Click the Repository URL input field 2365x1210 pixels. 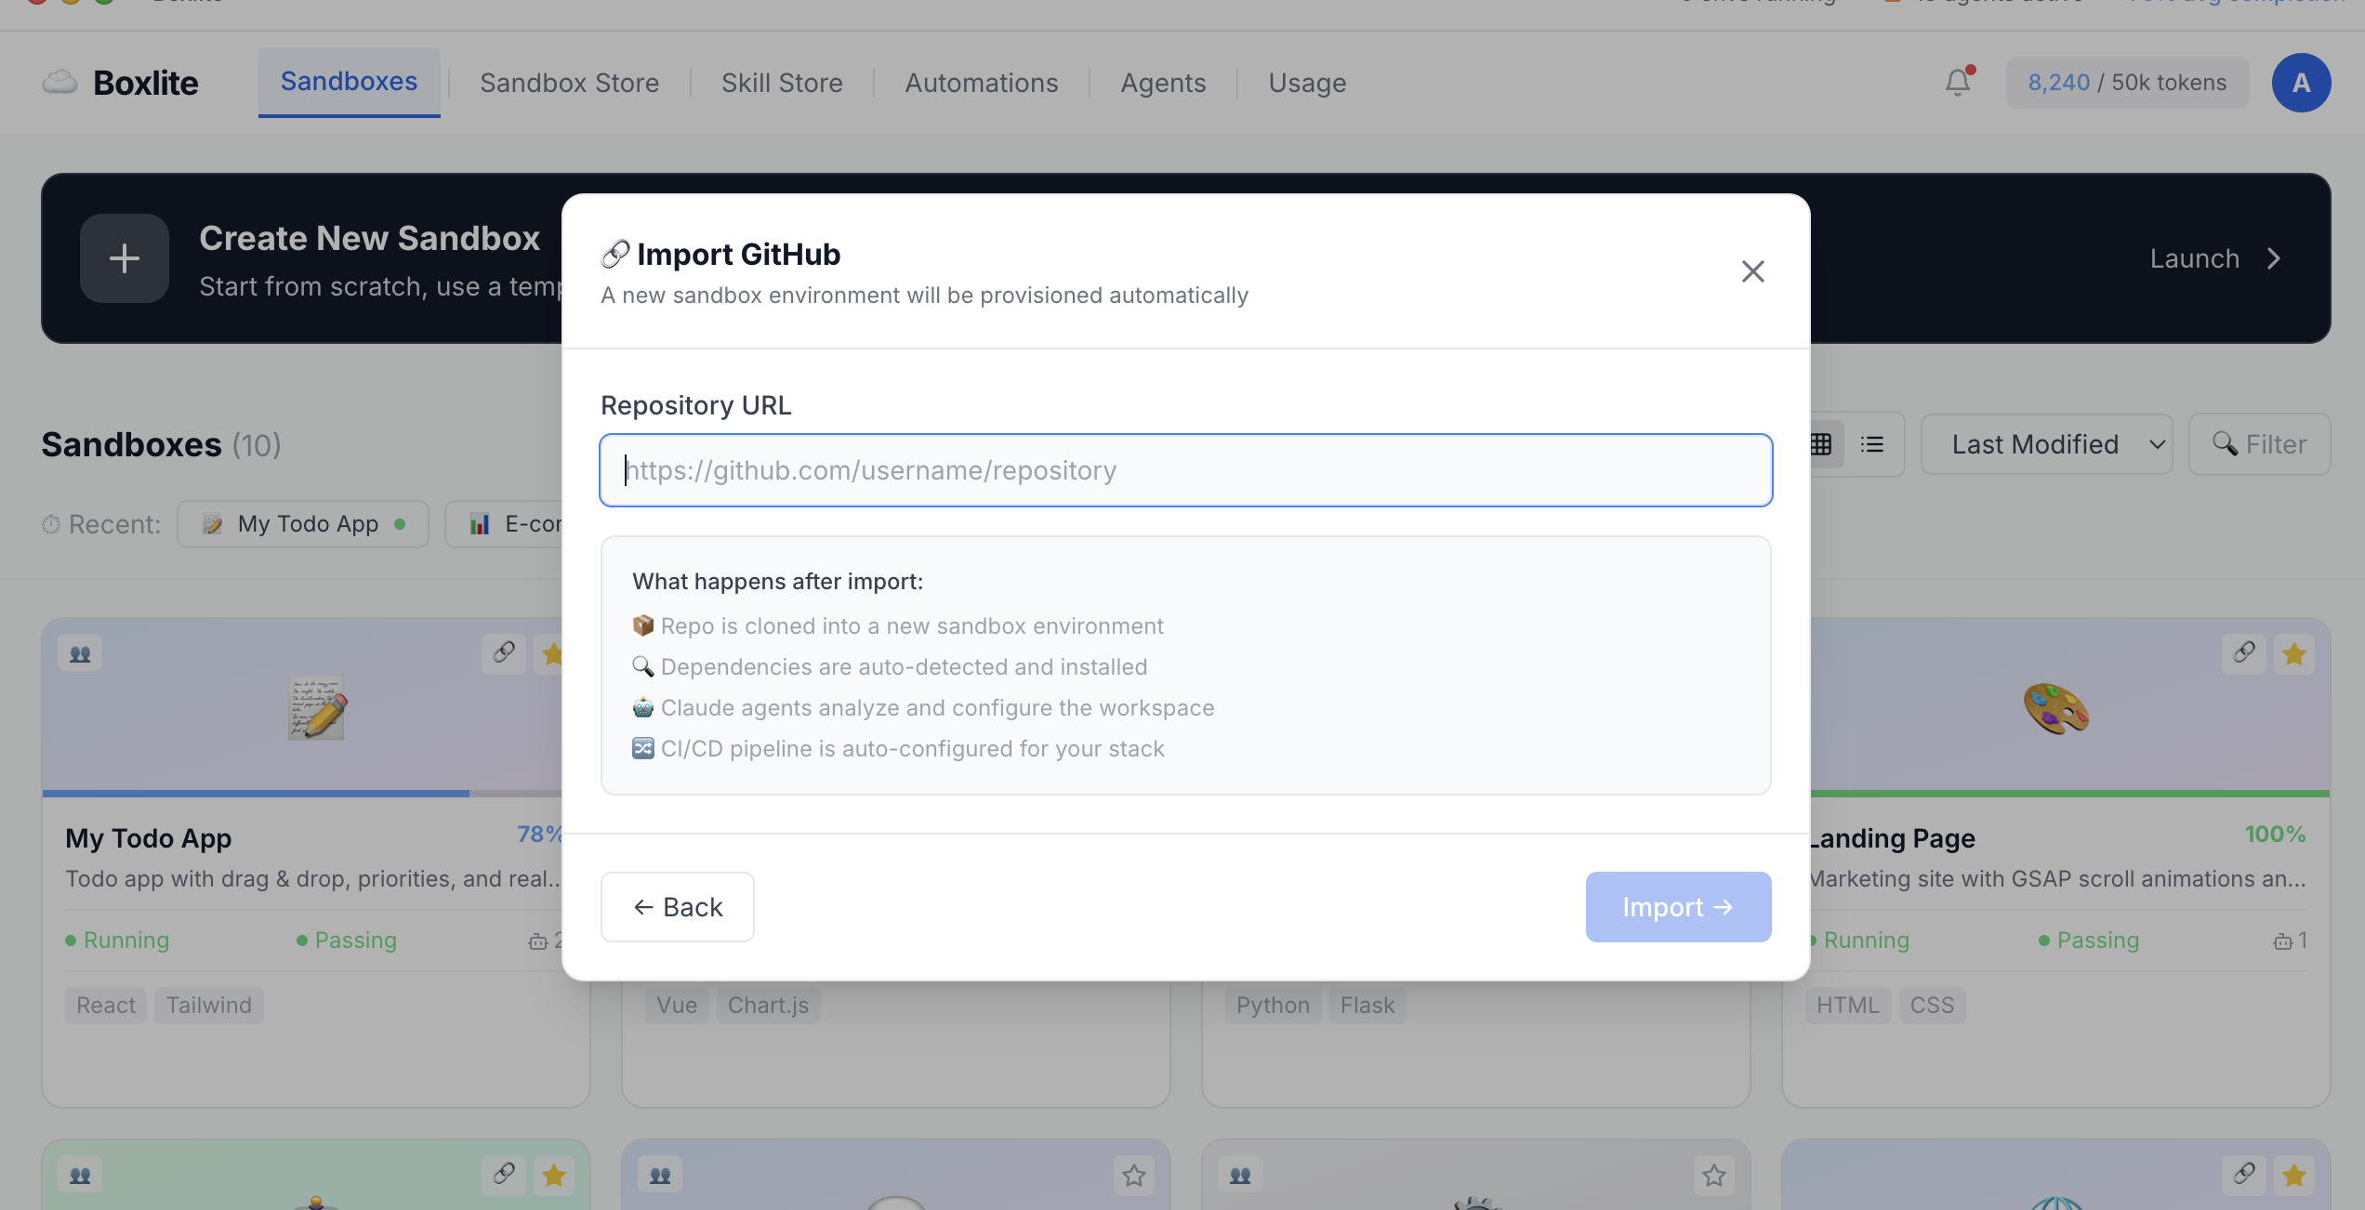pyautogui.click(x=1185, y=470)
